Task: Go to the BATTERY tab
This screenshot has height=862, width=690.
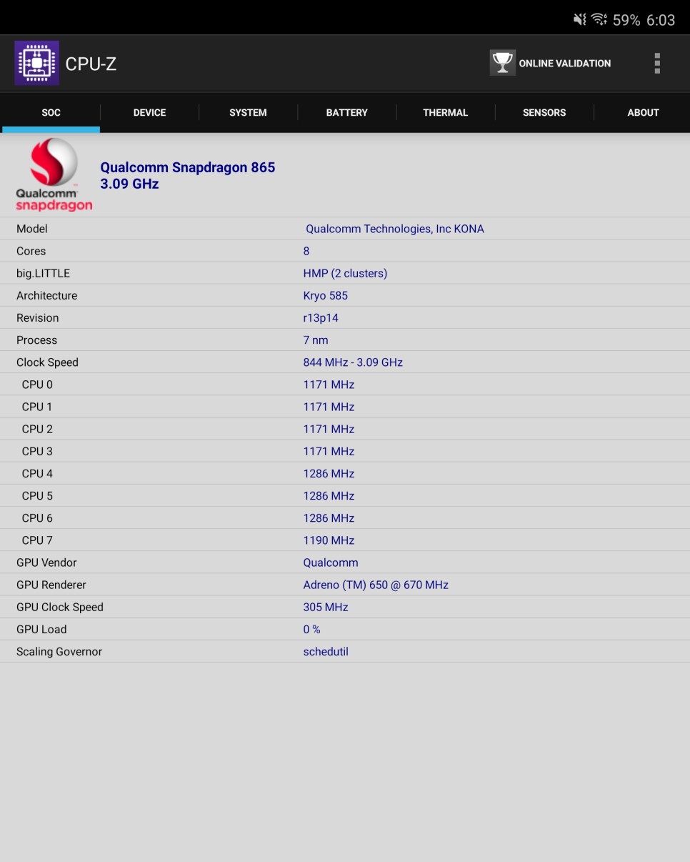Action: coord(346,112)
